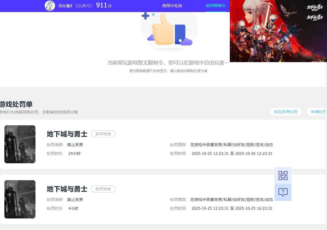327x230 pixels.
Task: Switch to the 信用分礼包 tab
Action: tap(172, 6)
